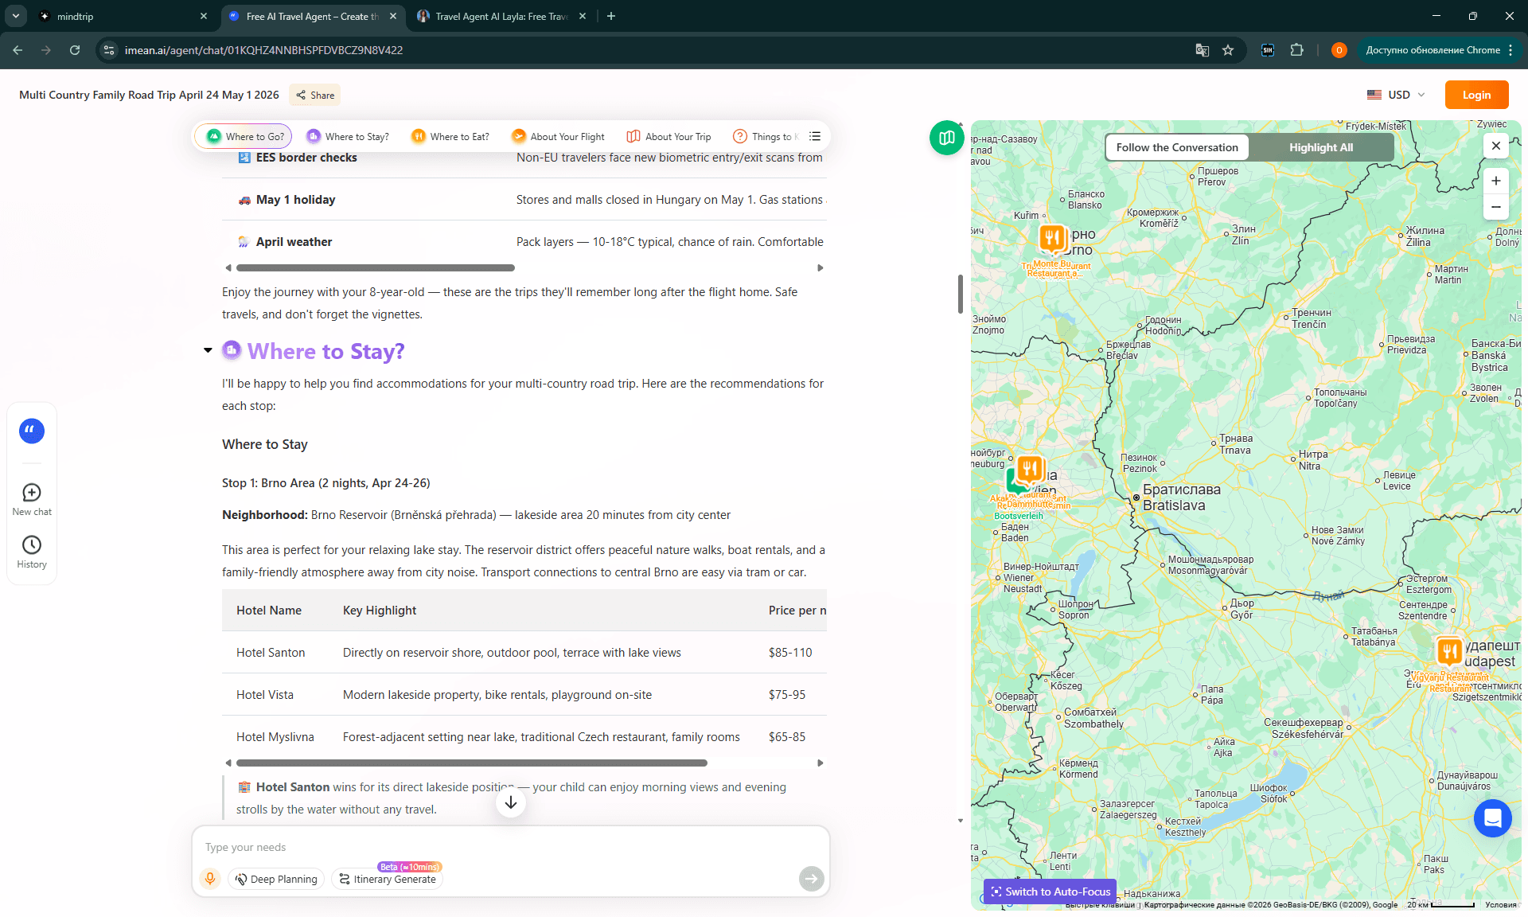1528x917 pixels.
Task: Click the scroll-to-bottom arrow button
Action: 511,802
